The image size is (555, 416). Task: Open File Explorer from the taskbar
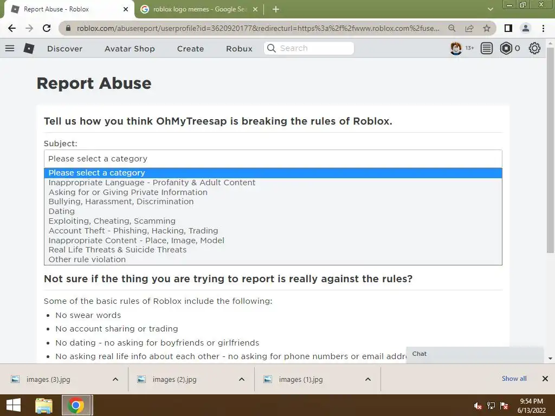coord(44,405)
